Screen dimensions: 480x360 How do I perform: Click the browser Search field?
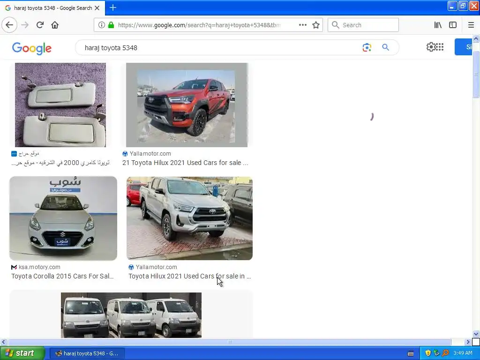point(363,25)
